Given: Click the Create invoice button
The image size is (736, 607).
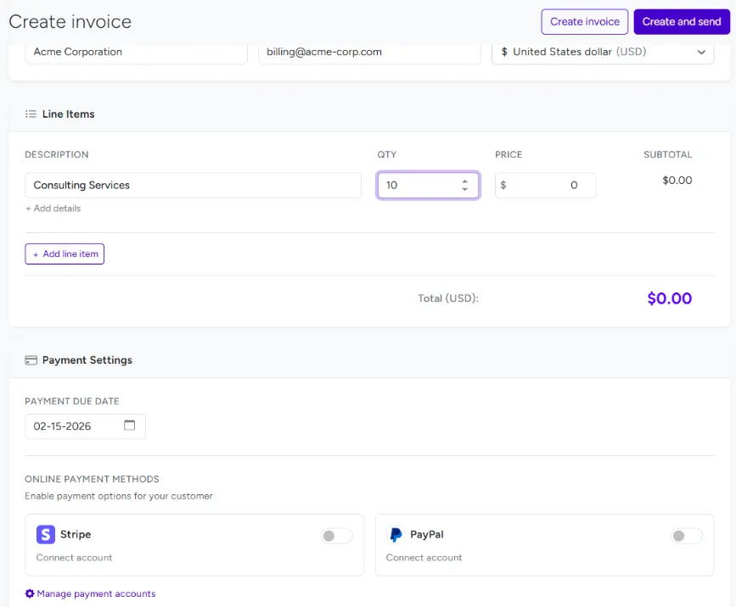Looking at the screenshot, I should click(x=584, y=21).
